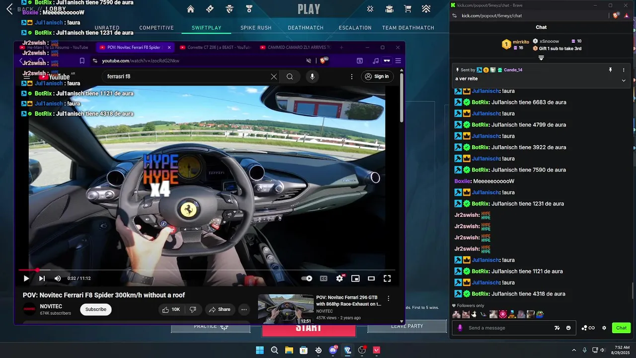Skip to the next video
Image resolution: width=636 pixels, height=358 pixels.
42,278
